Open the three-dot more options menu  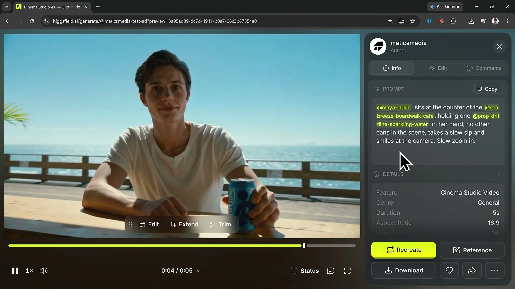coord(495,270)
